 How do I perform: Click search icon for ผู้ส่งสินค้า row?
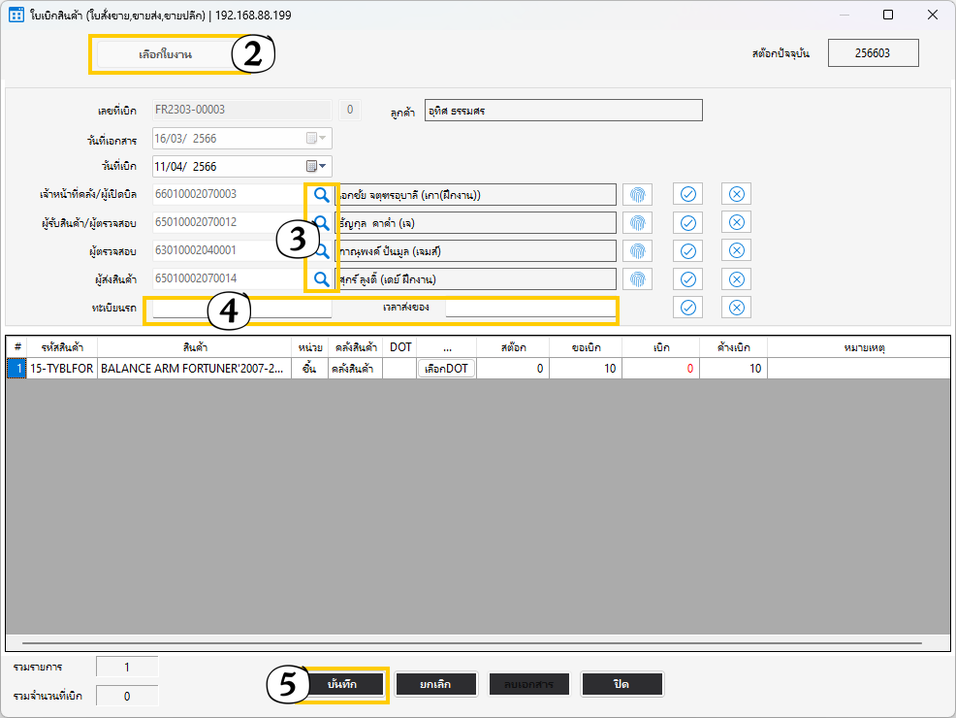(321, 279)
